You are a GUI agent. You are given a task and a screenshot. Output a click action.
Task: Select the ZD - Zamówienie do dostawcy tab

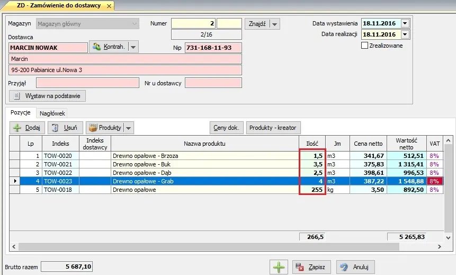[58, 5]
